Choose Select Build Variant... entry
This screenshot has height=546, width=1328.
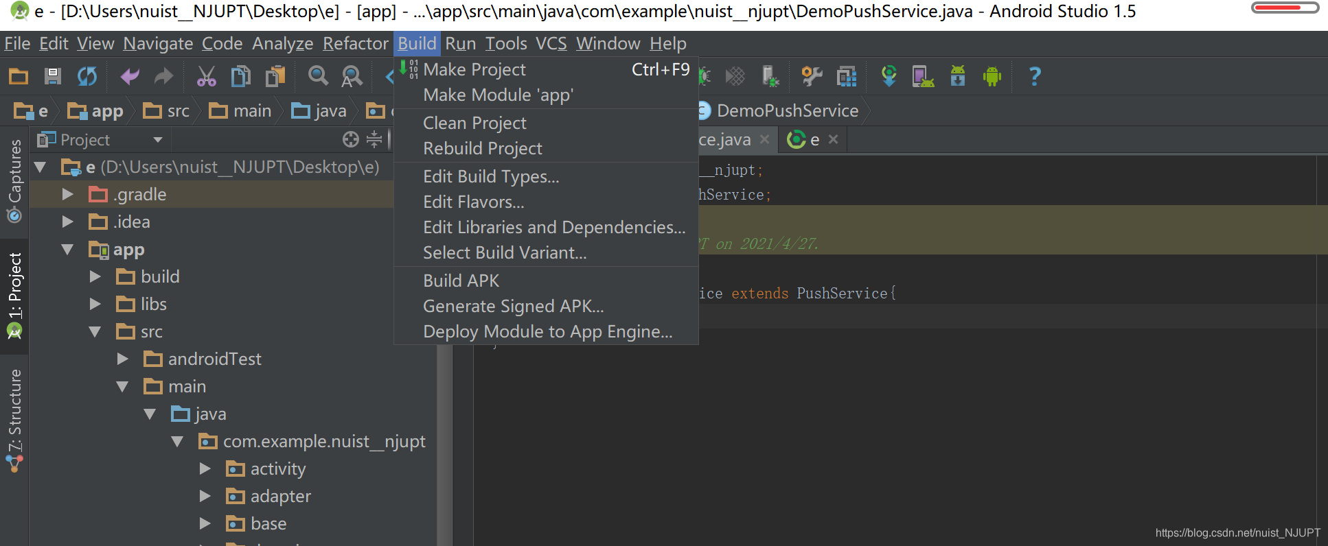(546, 253)
